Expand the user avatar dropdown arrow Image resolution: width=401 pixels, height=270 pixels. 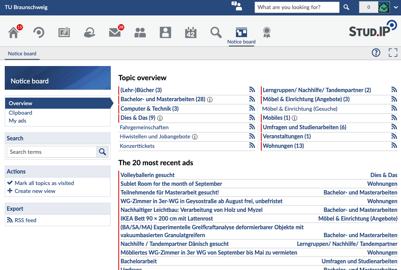point(395,7)
